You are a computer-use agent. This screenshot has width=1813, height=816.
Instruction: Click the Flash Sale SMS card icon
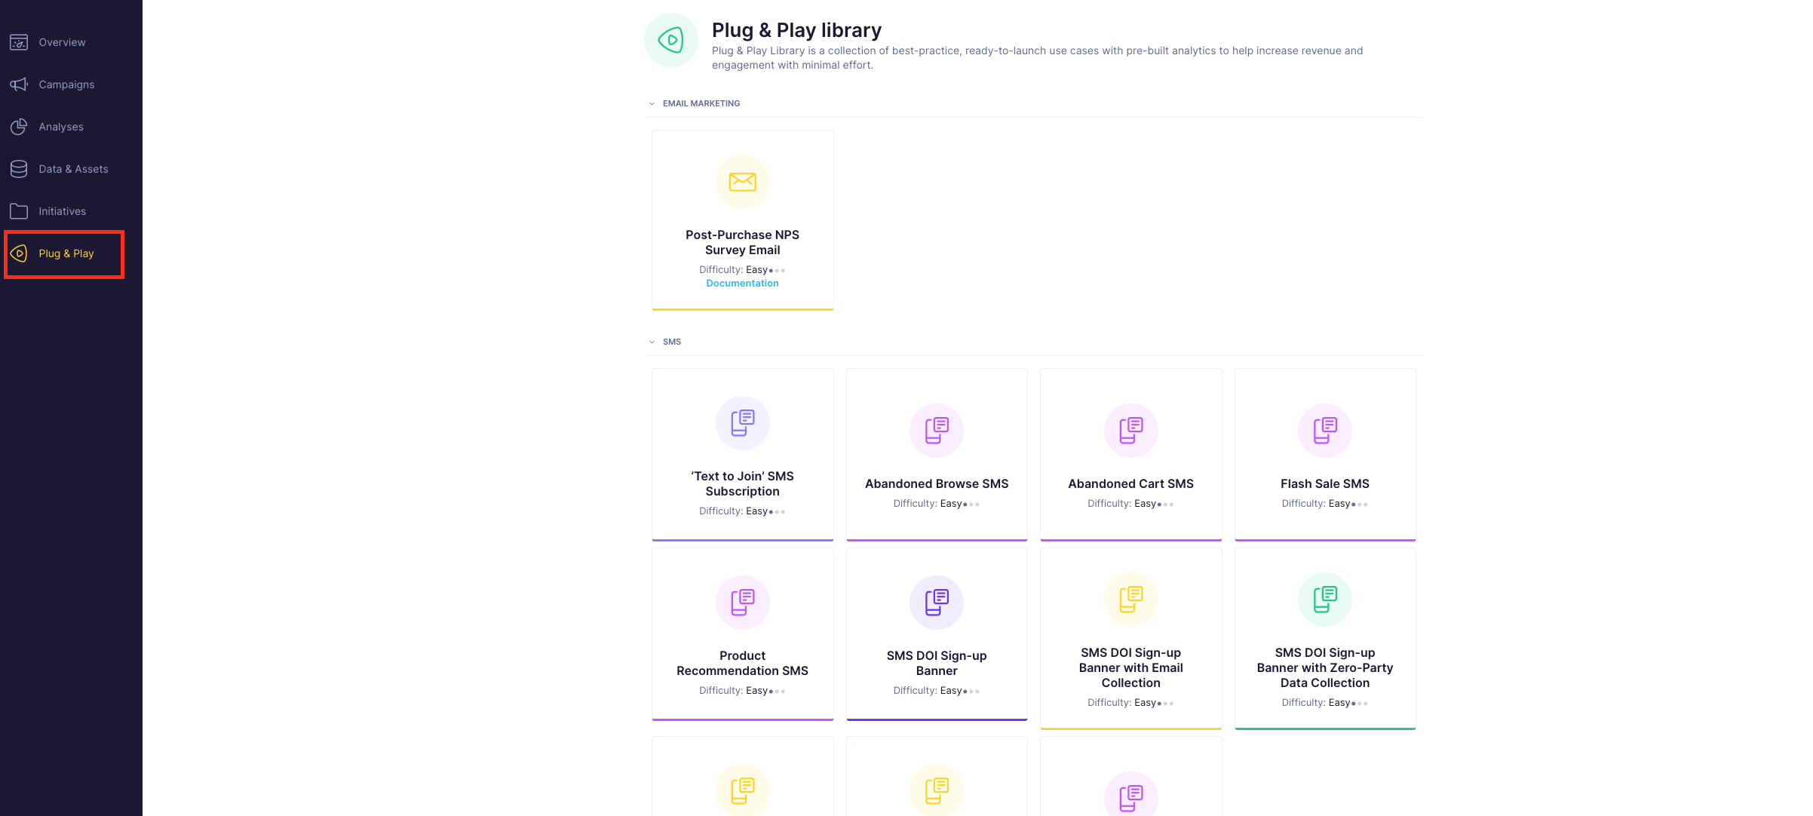[x=1324, y=431]
